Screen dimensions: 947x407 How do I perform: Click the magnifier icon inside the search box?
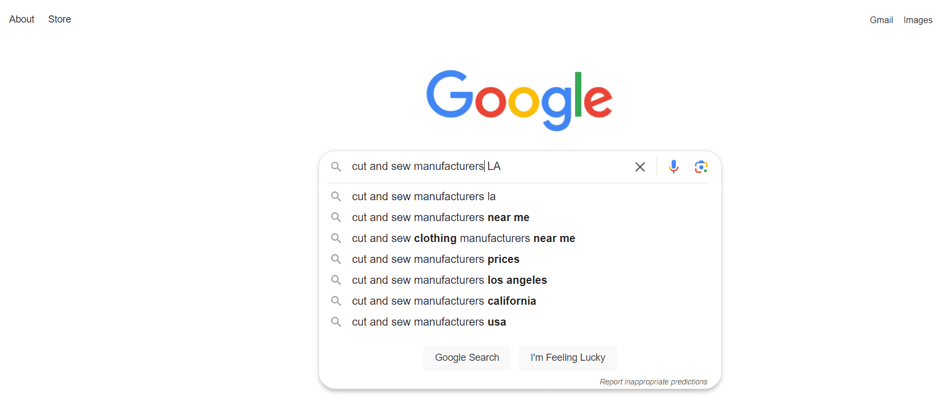(x=336, y=167)
